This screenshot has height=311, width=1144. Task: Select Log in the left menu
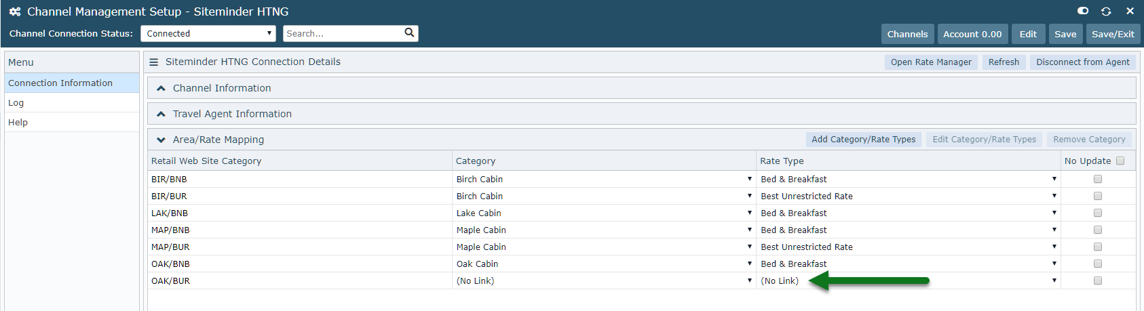[x=72, y=103]
